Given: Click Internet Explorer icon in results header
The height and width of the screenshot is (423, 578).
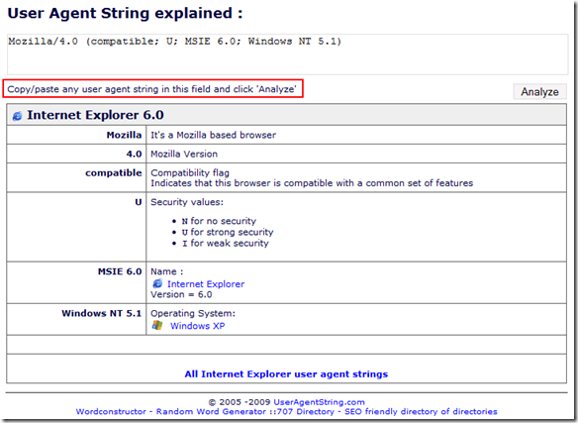Looking at the screenshot, I should 17,116.
